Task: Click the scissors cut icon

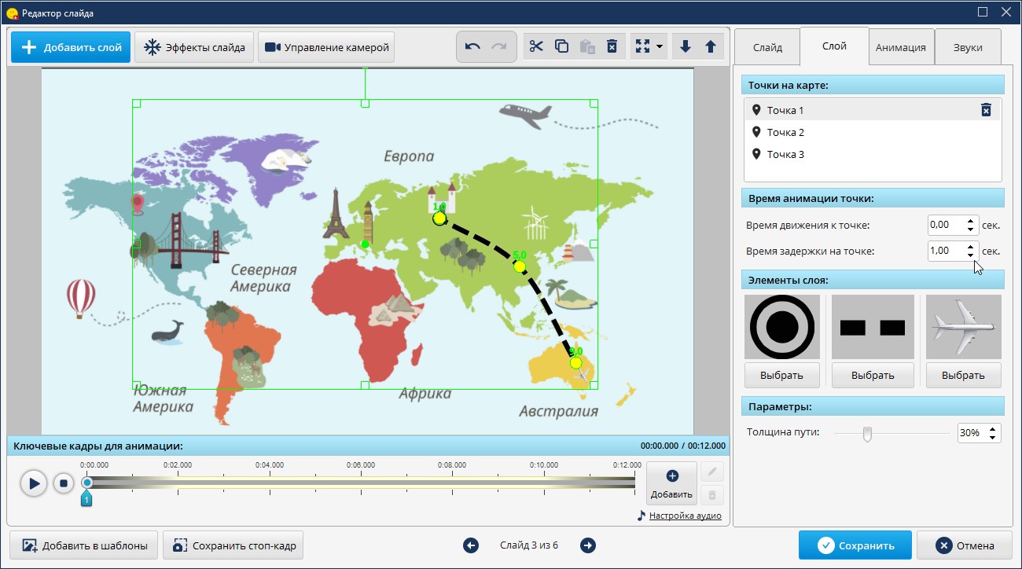Action: pyautogui.click(x=536, y=46)
